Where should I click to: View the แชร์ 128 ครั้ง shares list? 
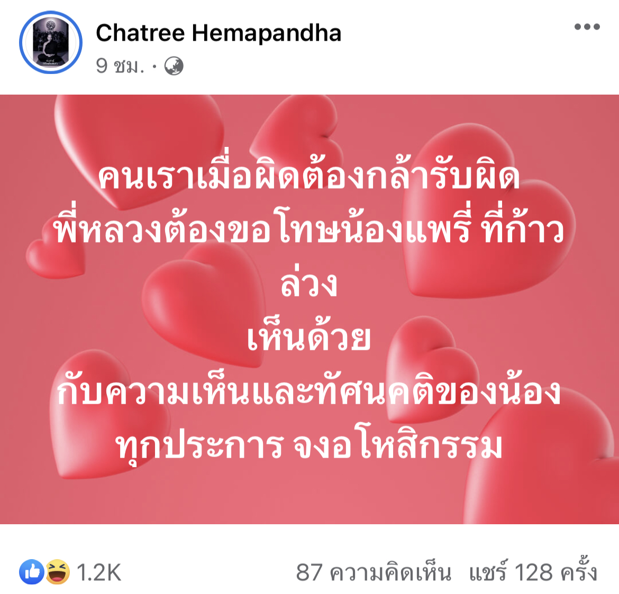click(x=533, y=571)
